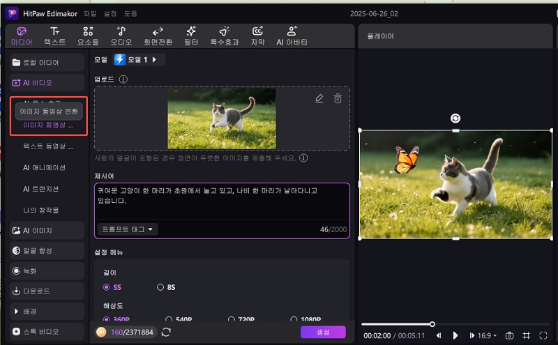Step to previous frame

(x=439, y=335)
